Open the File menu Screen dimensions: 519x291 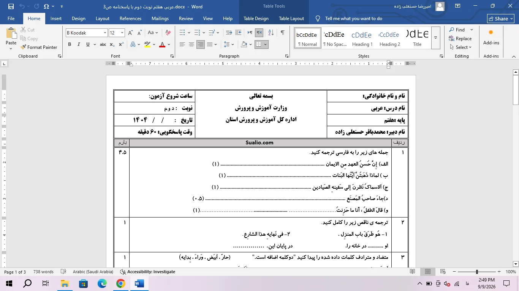coord(11,19)
